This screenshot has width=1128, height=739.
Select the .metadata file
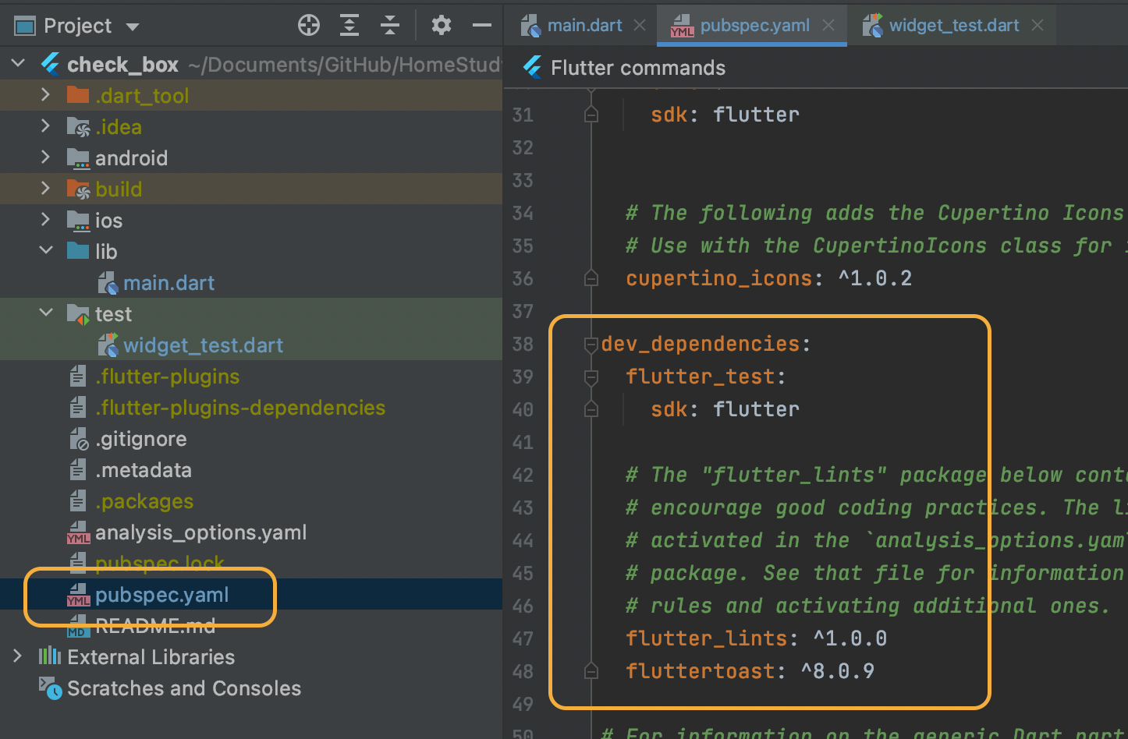coord(143,470)
